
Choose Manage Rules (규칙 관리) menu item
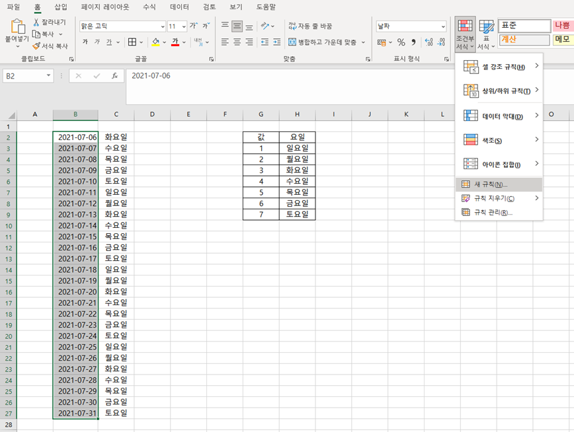coord(499,213)
